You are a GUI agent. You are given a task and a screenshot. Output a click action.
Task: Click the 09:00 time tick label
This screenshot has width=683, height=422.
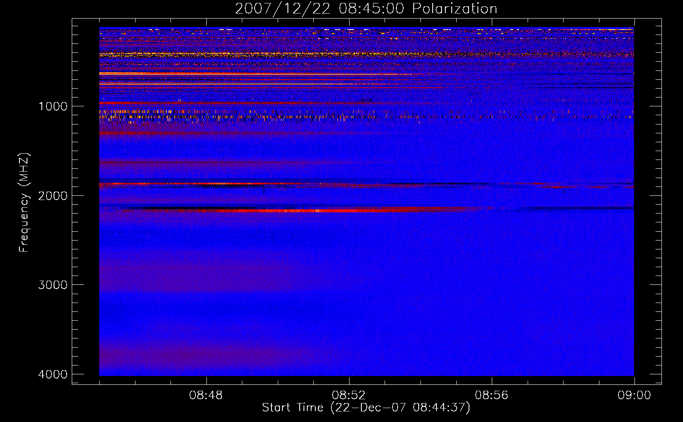pyautogui.click(x=634, y=395)
